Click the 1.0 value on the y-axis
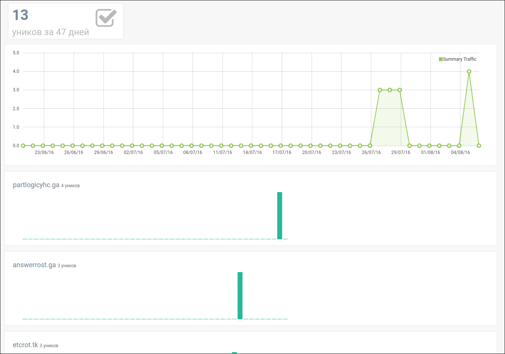This screenshot has height=354, width=505. pyautogui.click(x=16, y=127)
